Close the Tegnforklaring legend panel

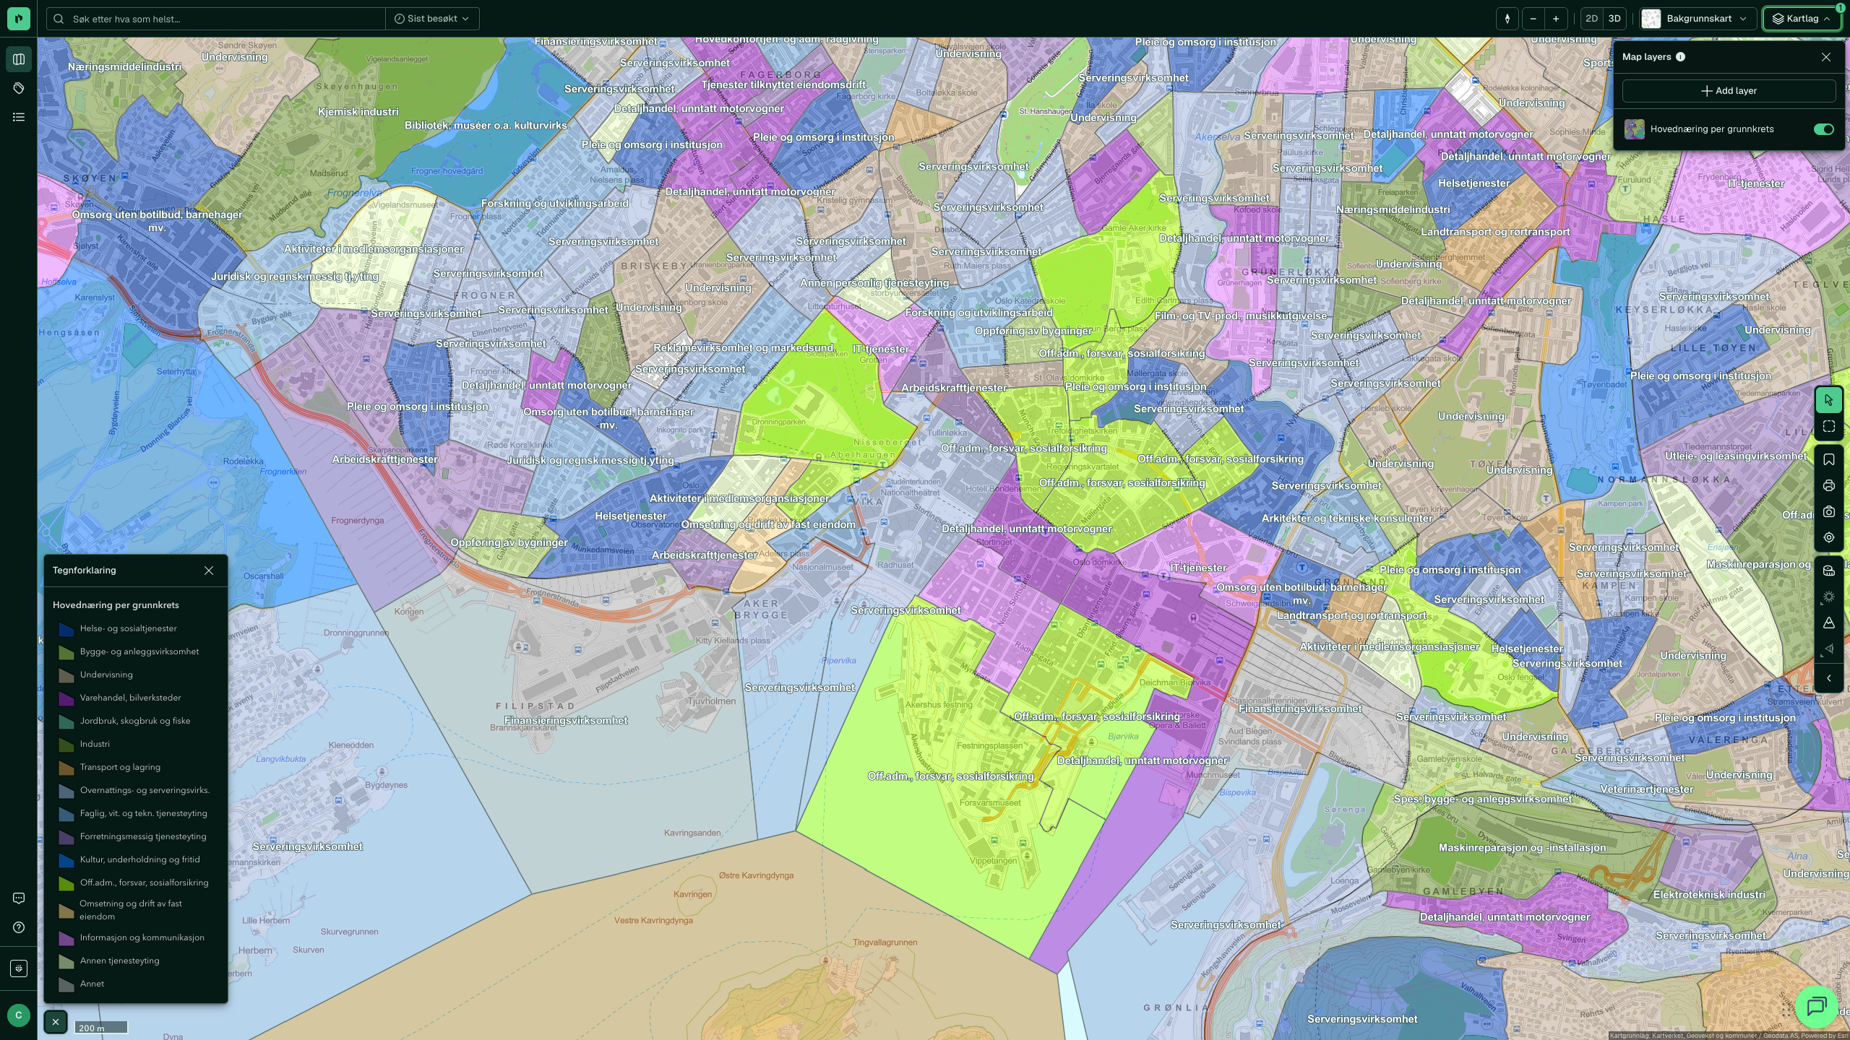(209, 571)
